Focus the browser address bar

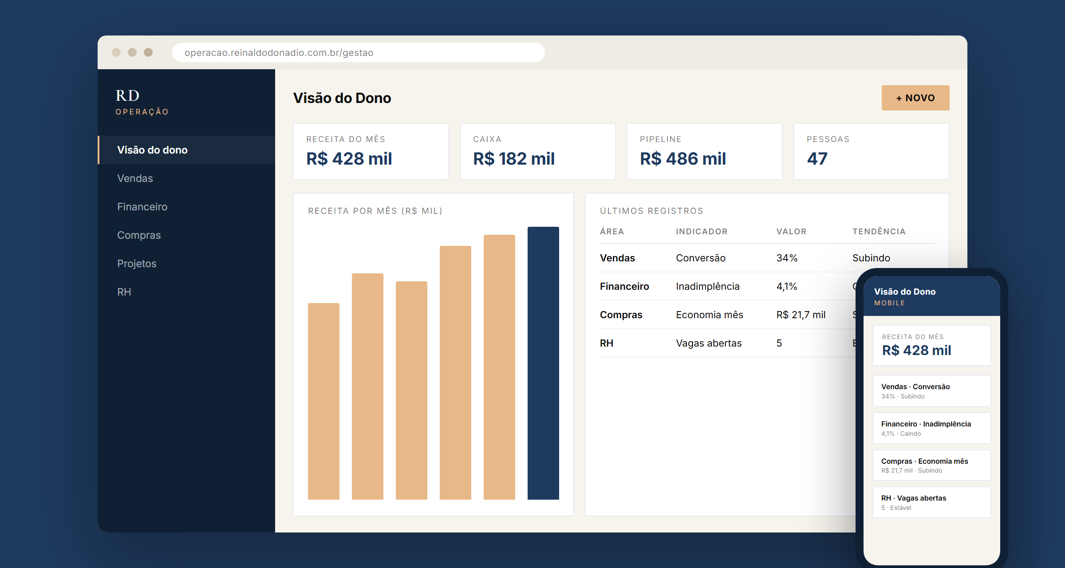click(359, 52)
